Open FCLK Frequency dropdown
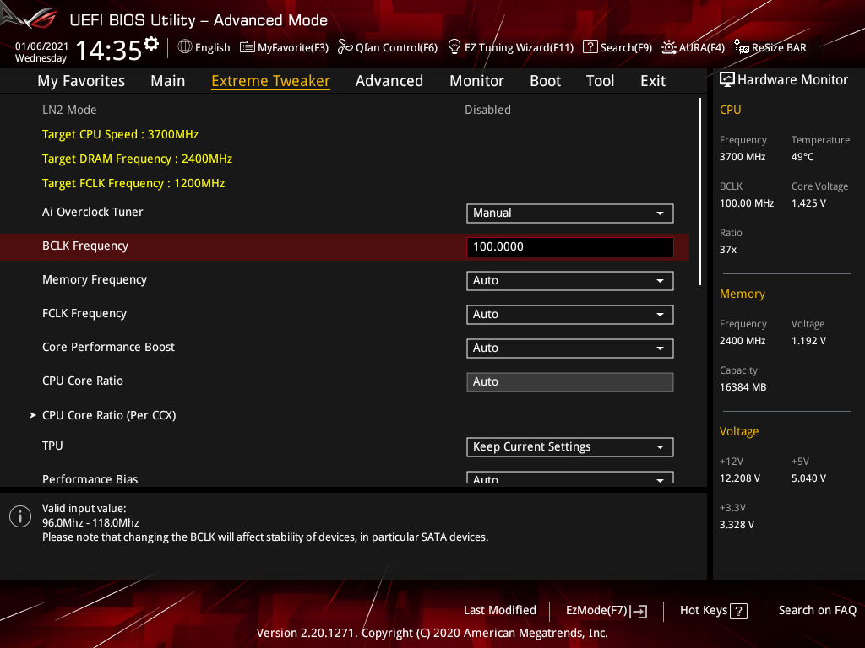 click(570, 314)
